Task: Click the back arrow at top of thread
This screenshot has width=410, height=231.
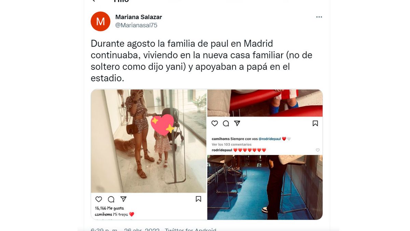Action: pos(93,1)
